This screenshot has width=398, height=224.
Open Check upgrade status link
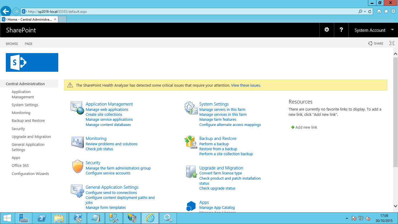click(x=217, y=188)
